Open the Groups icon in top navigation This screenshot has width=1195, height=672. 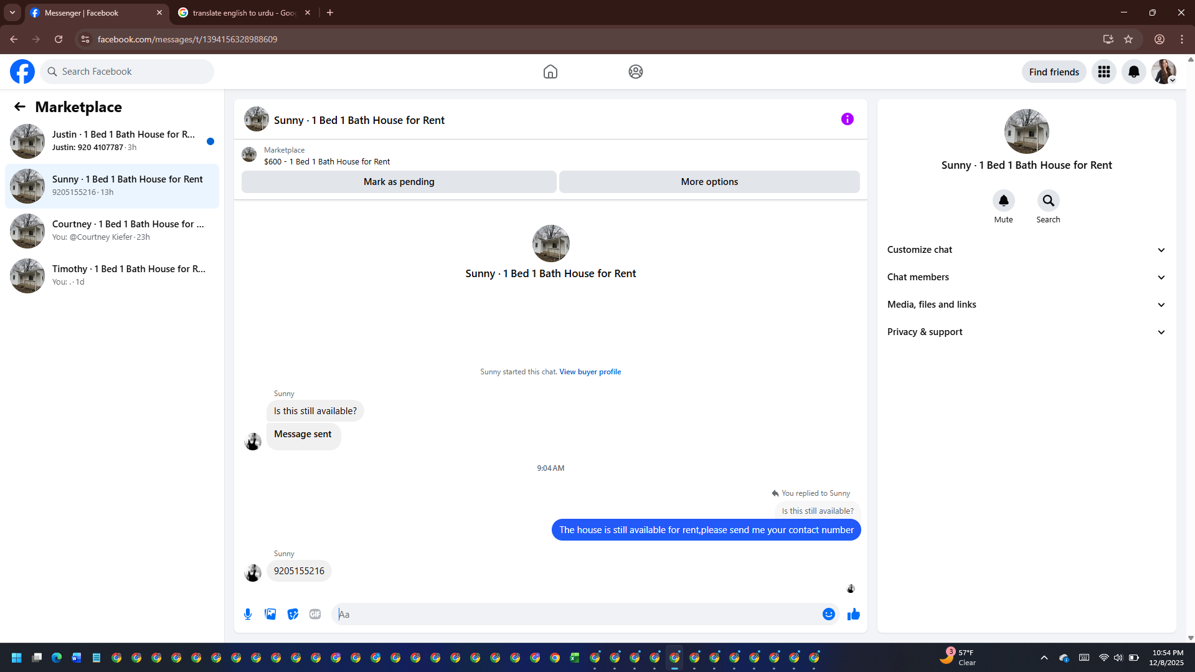click(635, 72)
